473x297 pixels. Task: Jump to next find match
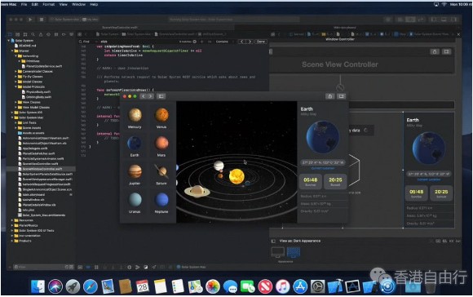coord(250,42)
